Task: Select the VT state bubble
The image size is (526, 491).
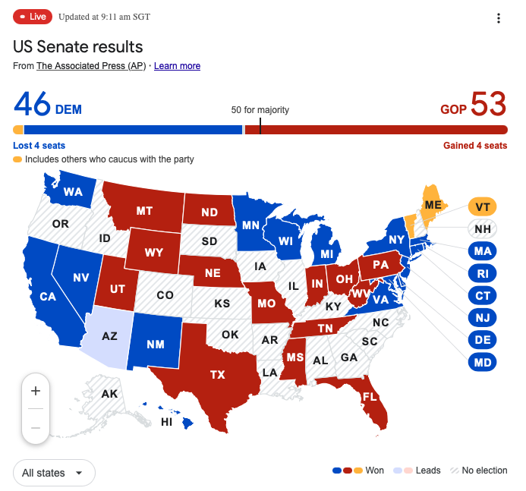Action: (482, 206)
